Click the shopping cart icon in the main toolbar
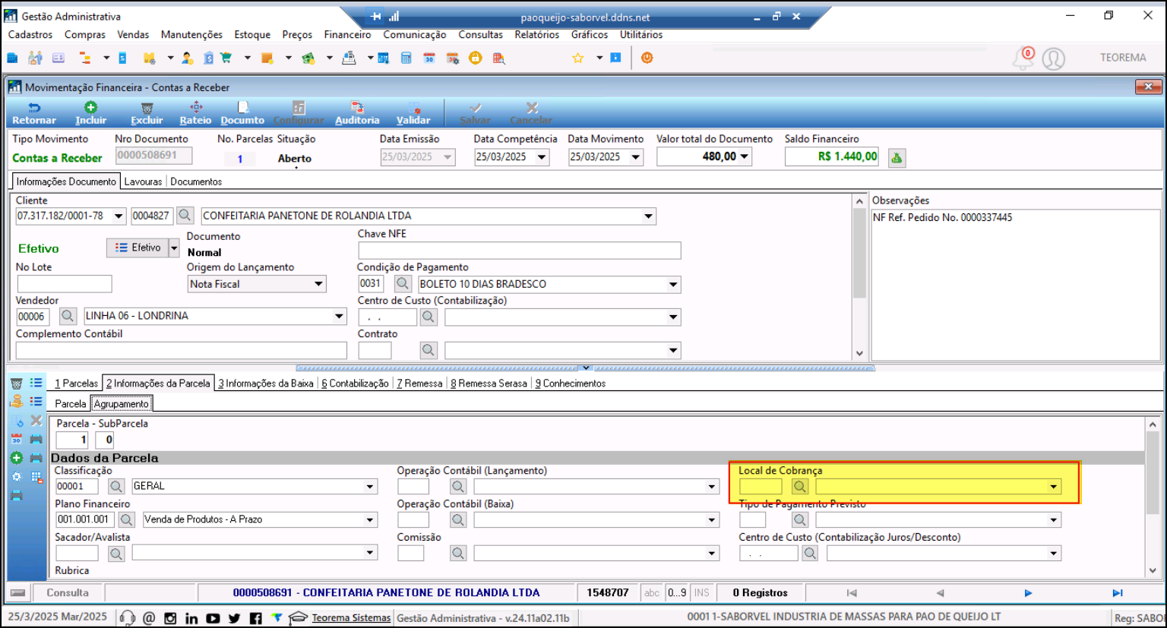This screenshot has width=1167, height=628. 226,58
